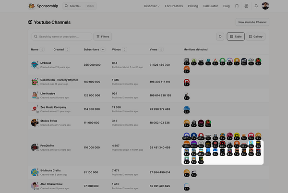Click the 109× orange mention icon in PewDiePie row
288x193 pixels.
pyautogui.click(x=187, y=145)
